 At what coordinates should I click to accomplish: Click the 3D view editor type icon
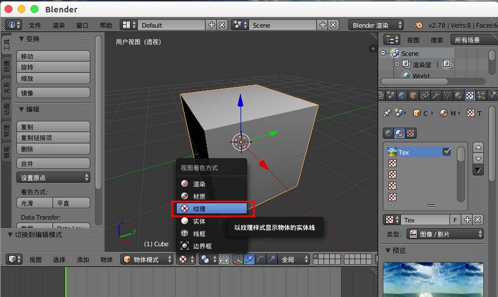click(14, 260)
